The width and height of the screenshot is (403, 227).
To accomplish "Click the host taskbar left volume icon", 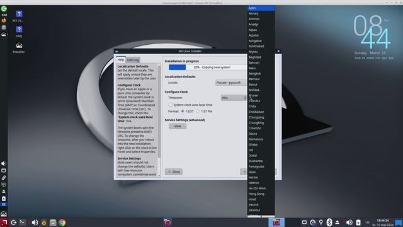I will (x=35, y=223).
